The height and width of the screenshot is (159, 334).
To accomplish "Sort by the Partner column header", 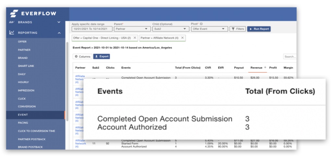I will pos(80,68).
